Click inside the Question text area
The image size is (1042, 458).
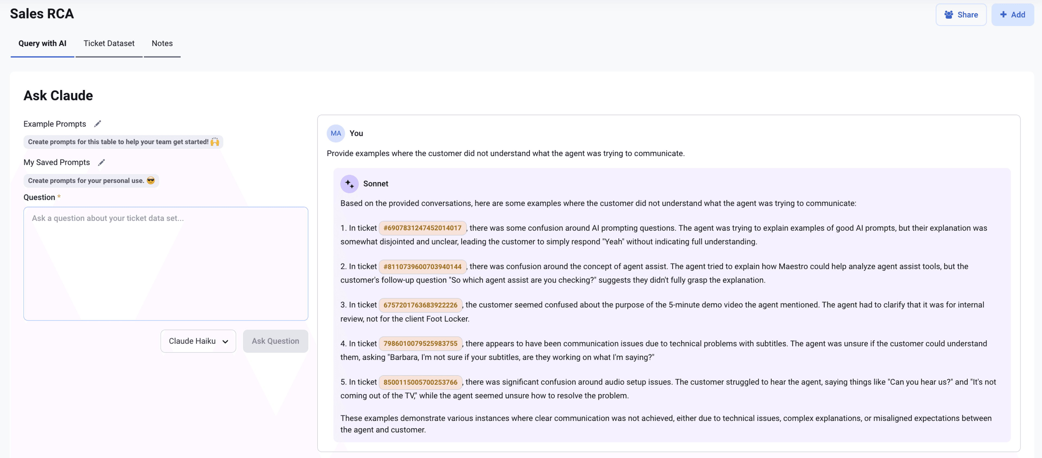coord(166,263)
